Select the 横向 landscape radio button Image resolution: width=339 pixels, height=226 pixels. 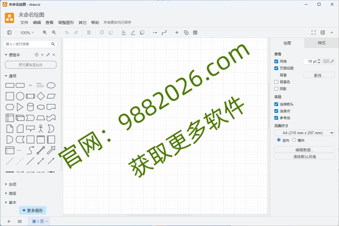click(x=294, y=140)
